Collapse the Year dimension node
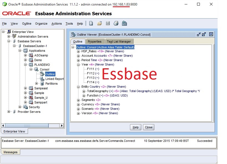 (x=78, y=65)
